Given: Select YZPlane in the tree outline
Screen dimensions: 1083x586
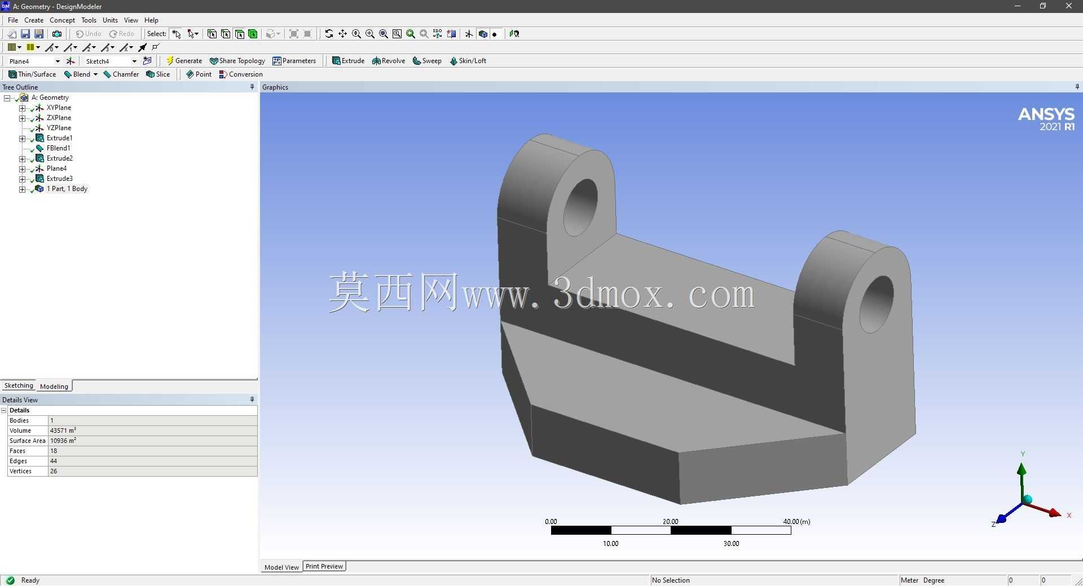Looking at the screenshot, I should coord(59,128).
